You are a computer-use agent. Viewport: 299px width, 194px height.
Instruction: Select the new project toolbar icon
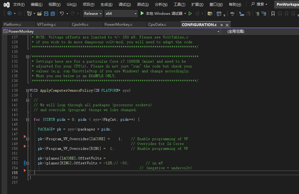pos(29,14)
